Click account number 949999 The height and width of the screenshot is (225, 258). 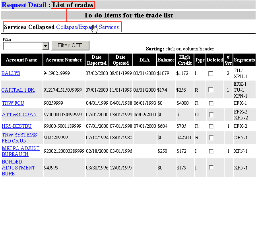(51, 168)
